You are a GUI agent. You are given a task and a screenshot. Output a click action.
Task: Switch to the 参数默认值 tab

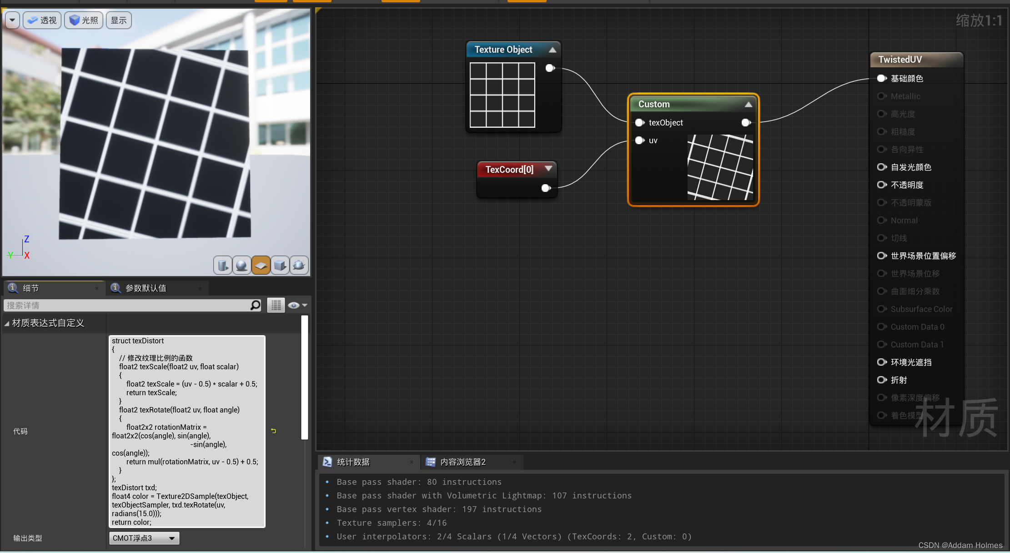(146, 288)
